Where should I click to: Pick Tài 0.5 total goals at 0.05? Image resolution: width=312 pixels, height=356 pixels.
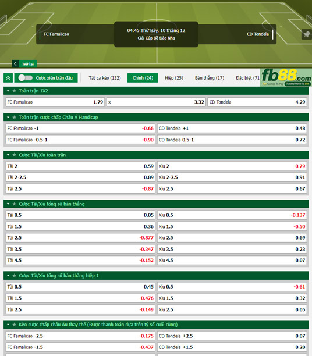click(x=80, y=215)
